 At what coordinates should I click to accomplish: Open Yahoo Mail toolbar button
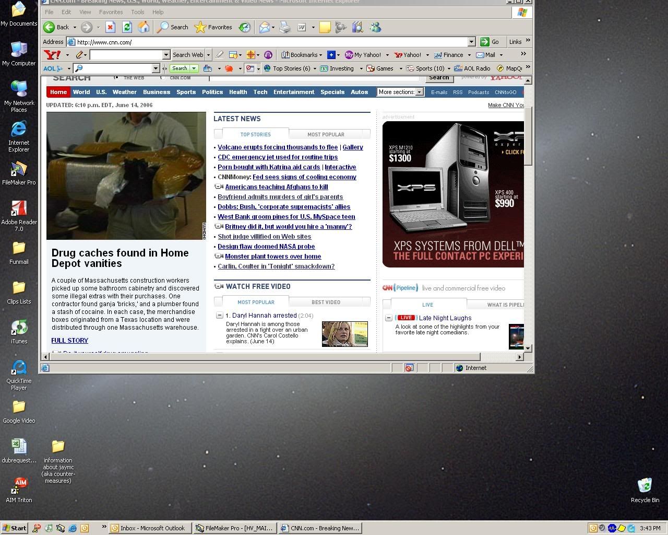[485, 55]
